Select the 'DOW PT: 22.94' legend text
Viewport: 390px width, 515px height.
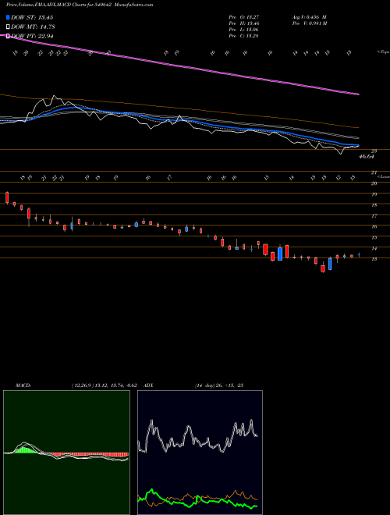(32, 36)
